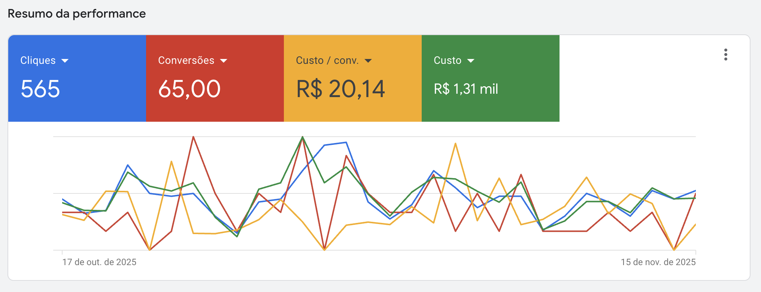Toggle the yellow card's R$ 20,14 value
Viewport: 761px width, 292px height.
[340, 89]
